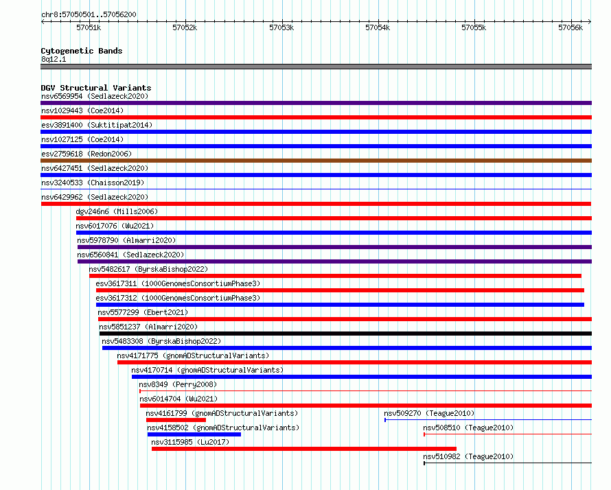
Task: Click the red esv3617311 variant bar
Action: 341,290
